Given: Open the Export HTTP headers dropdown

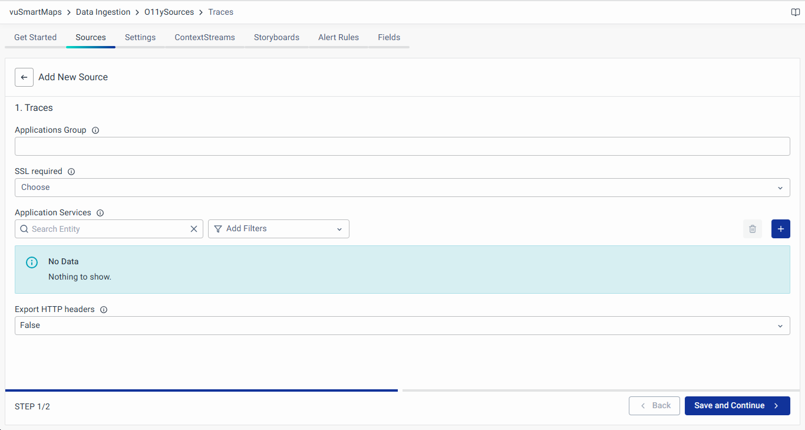Looking at the screenshot, I should [x=402, y=326].
